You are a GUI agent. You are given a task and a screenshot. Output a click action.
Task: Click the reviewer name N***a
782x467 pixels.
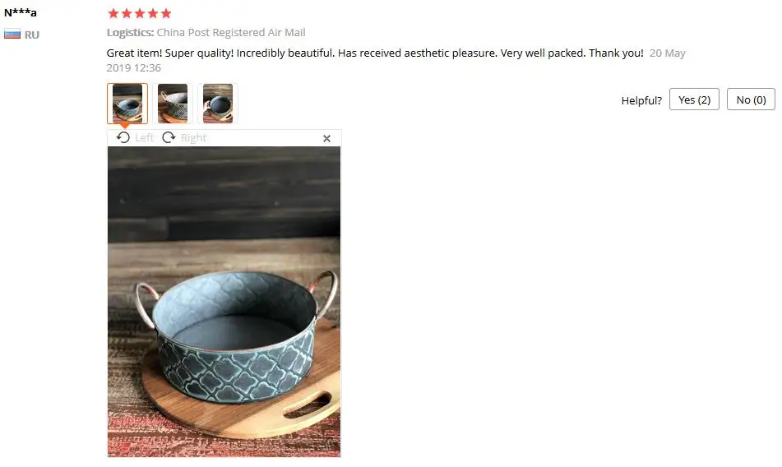tap(20, 12)
